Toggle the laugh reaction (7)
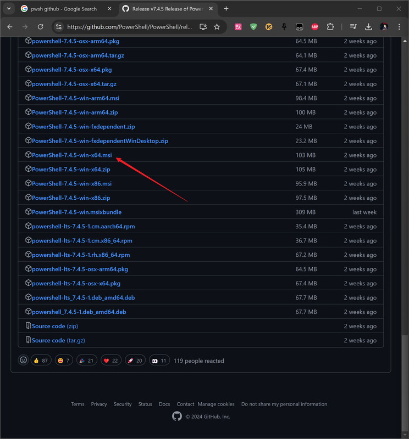 (64, 361)
